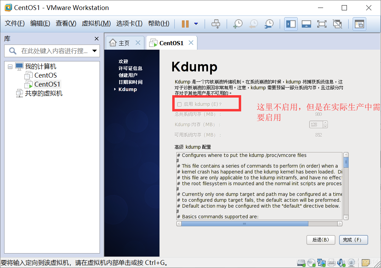381x268 pixels.
Task: Toggle the library sidebar view icon
Action: [291, 24]
